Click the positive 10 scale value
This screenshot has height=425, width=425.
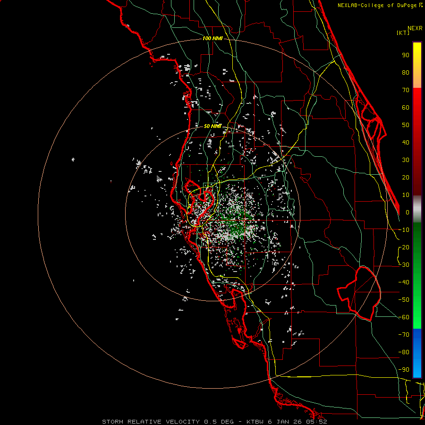[x=406, y=195]
